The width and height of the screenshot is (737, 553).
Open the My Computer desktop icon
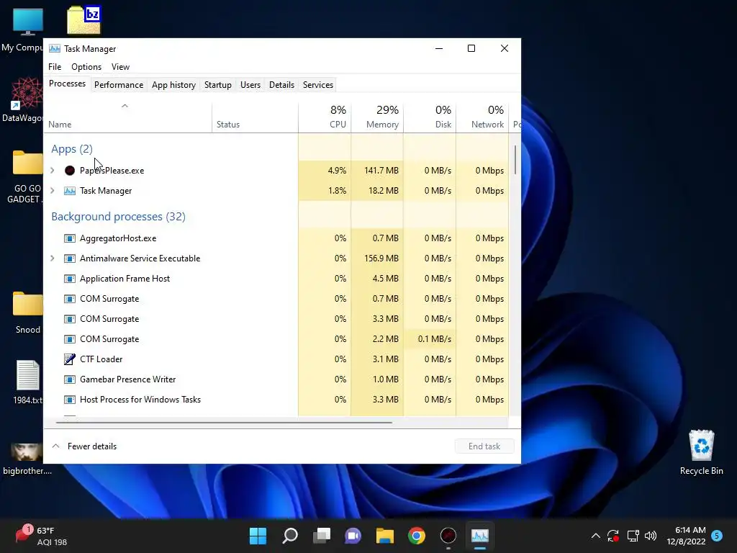click(x=27, y=22)
